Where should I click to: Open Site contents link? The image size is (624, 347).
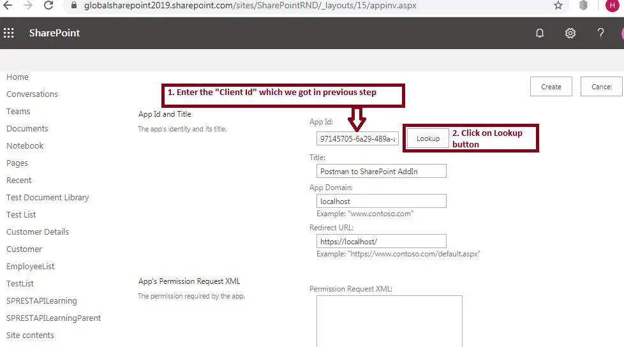30,335
